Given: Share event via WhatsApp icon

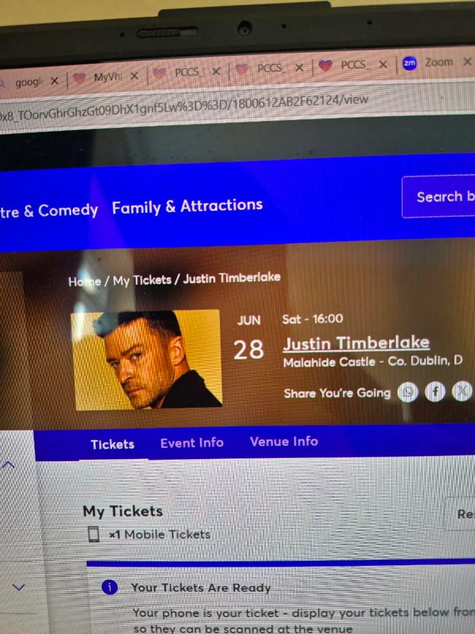Looking at the screenshot, I should coord(407,392).
